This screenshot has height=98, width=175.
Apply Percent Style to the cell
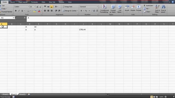pos(86,11)
